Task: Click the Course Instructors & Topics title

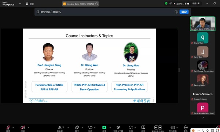Action: click(89, 36)
